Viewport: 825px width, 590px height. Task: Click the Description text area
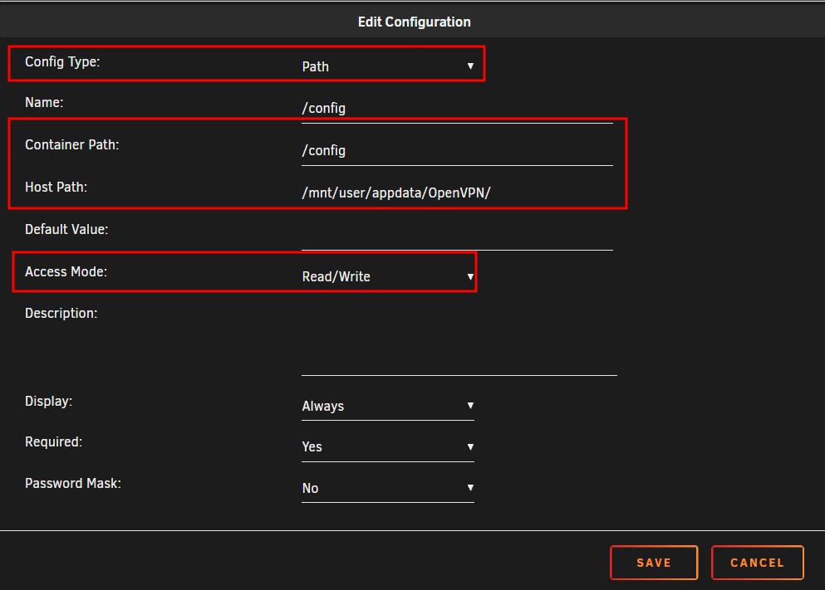click(x=459, y=341)
